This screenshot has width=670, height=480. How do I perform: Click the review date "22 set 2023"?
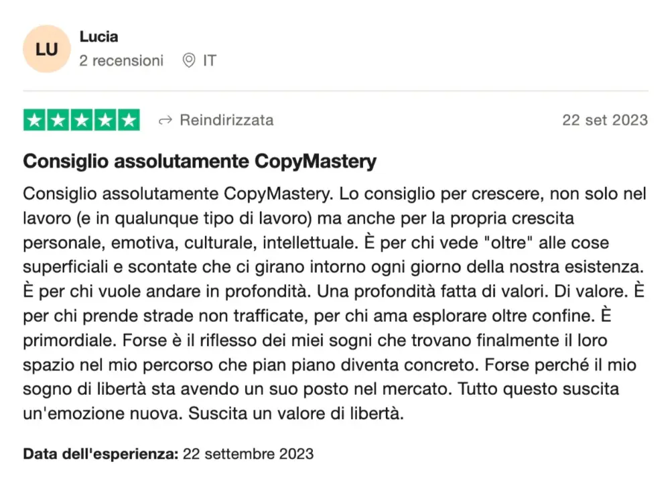[x=605, y=121]
